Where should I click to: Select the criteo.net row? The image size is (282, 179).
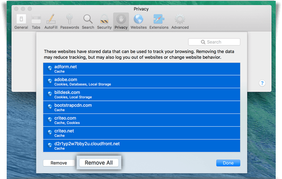pyautogui.click(x=141, y=133)
